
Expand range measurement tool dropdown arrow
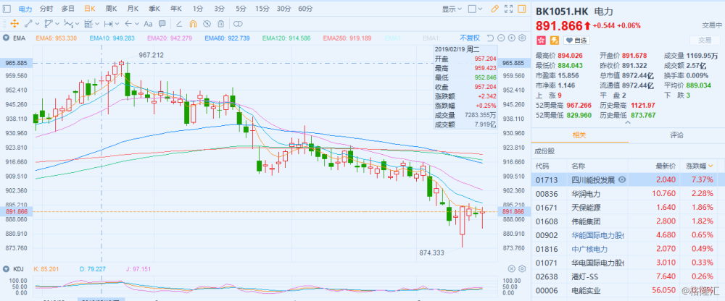(97, 24)
